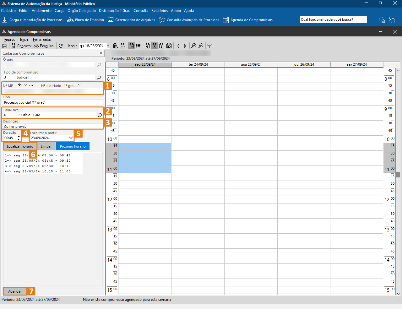Screen dimensions: 402x309
Task: Click the clipboard agenda icon after date field
Action: pos(115,46)
